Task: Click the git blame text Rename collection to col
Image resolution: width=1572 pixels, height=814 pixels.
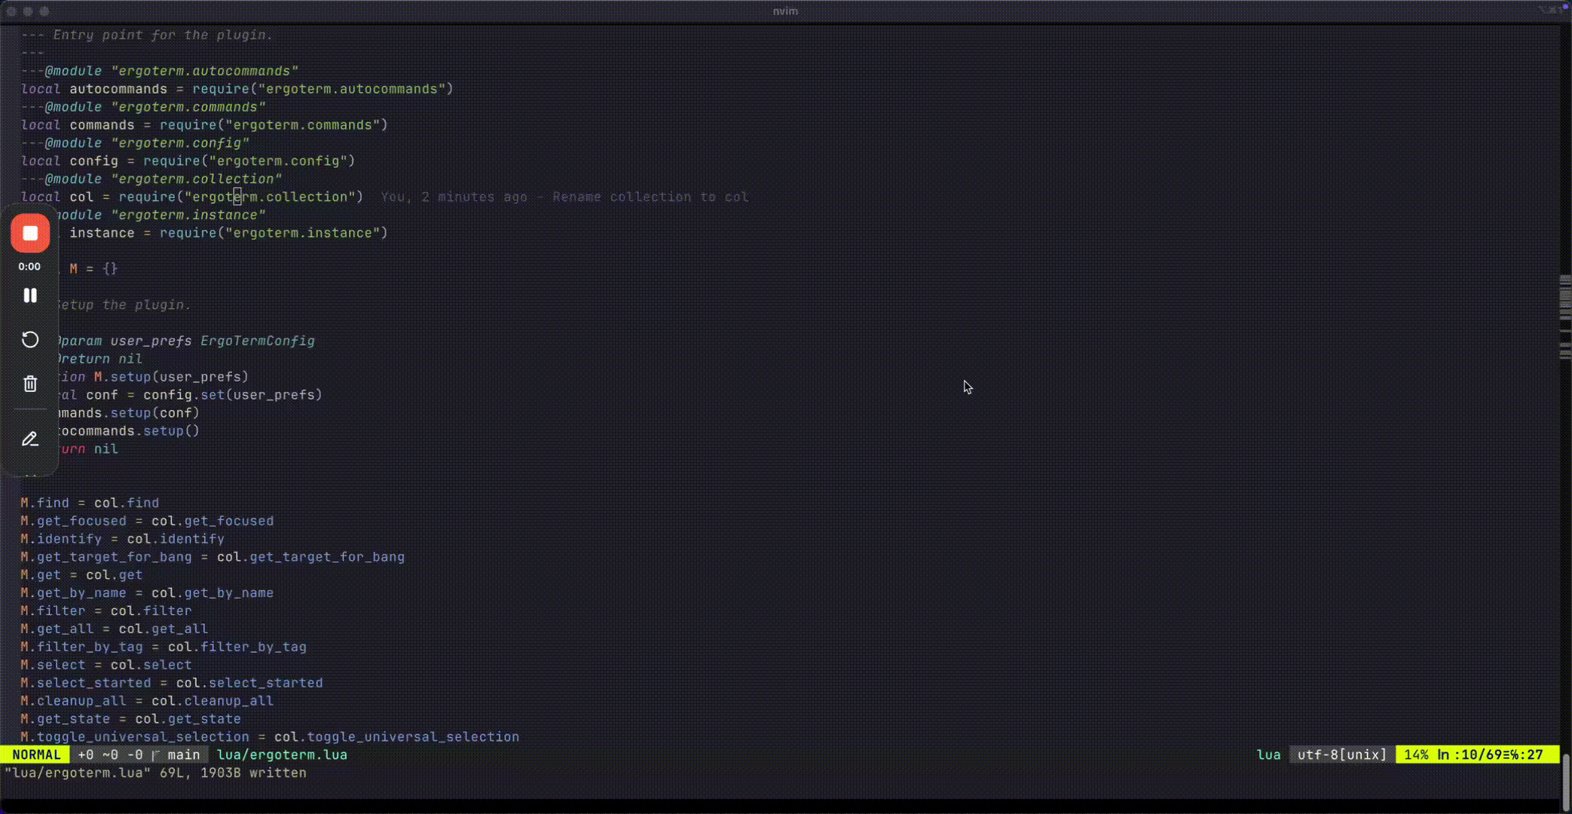Action: click(650, 197)
